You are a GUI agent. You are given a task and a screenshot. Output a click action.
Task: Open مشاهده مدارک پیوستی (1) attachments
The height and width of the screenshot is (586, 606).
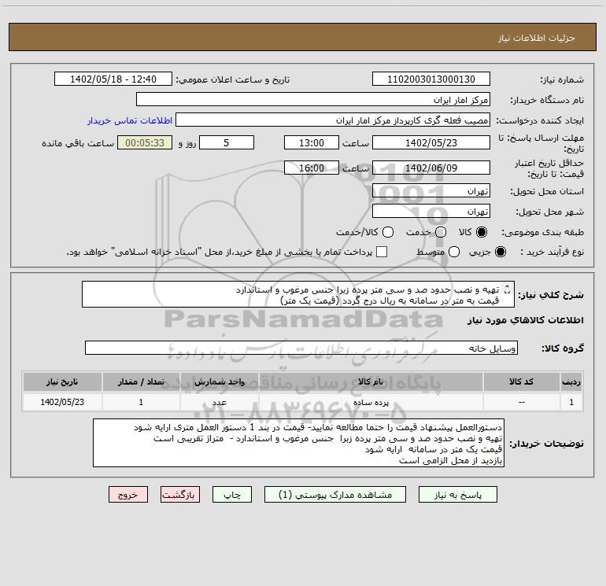click(x=335, y=495)
